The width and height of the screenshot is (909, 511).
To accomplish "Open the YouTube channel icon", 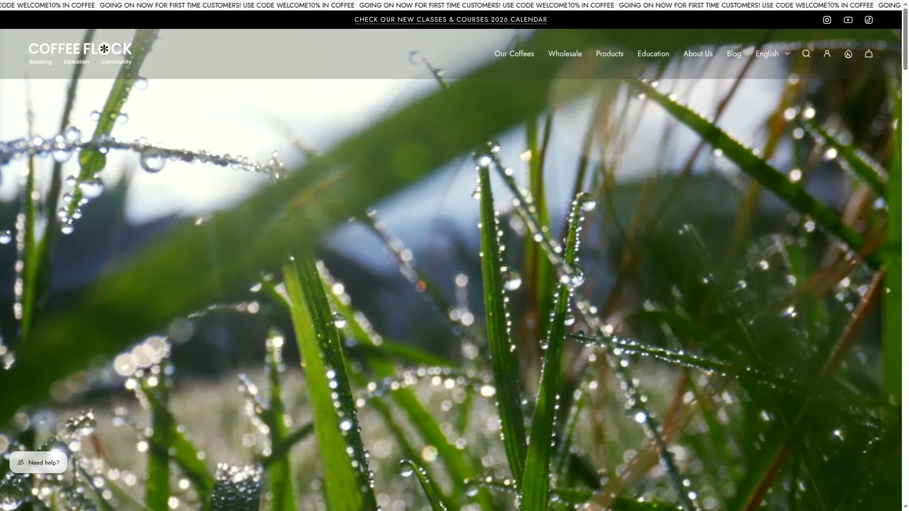I will pos(848,20).
